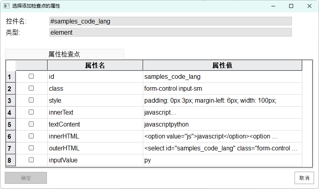This screenshot has width=319, height=189.
Task: Tick the inputValue property checkbox
Action: [31, 160]
